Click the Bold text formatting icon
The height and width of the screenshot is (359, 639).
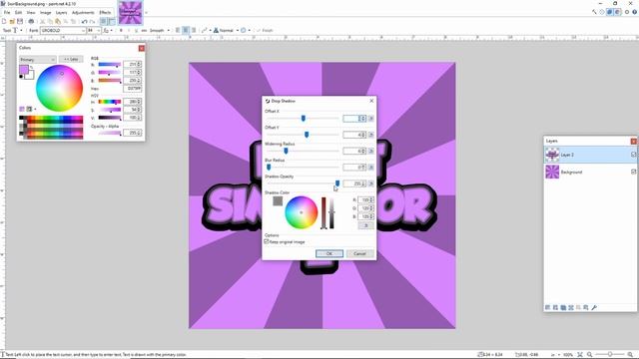click(x=121, y=31)
